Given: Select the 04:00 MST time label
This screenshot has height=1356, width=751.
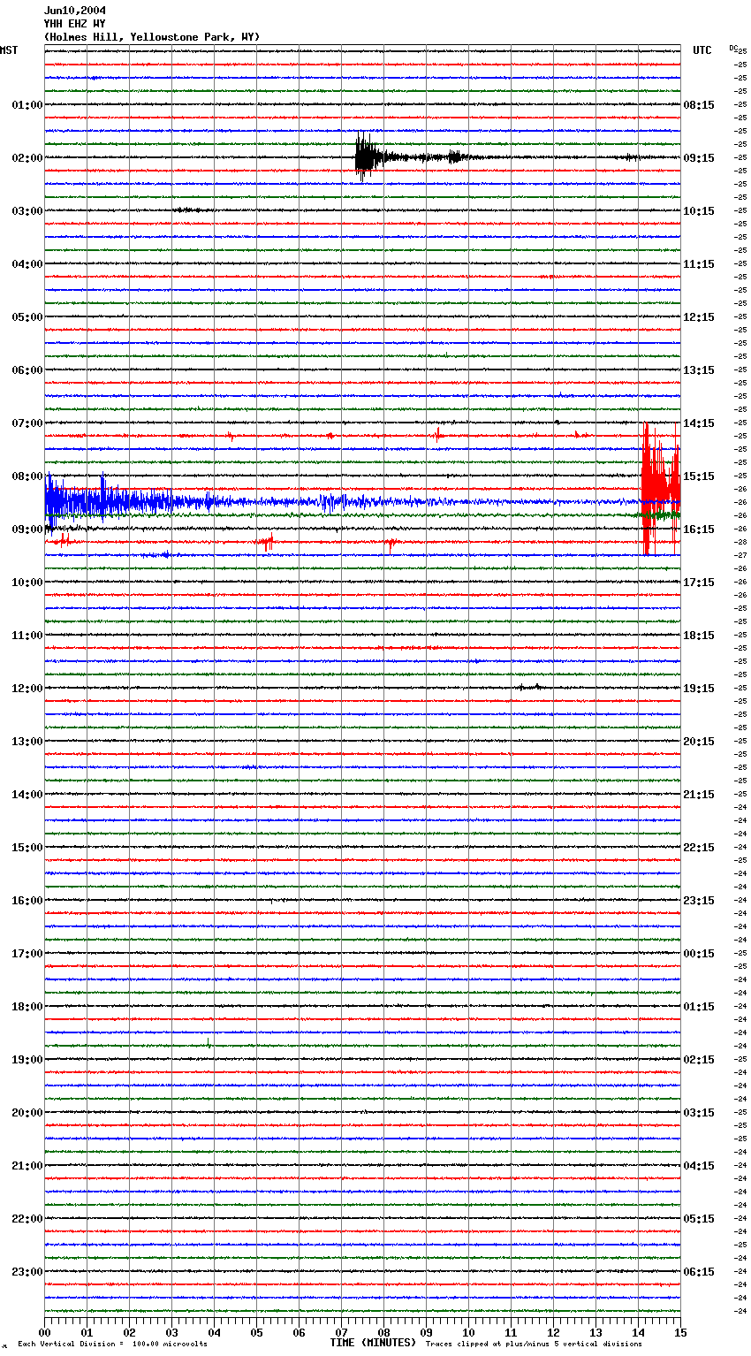Looking at the screenshot, I should (27, 264).
